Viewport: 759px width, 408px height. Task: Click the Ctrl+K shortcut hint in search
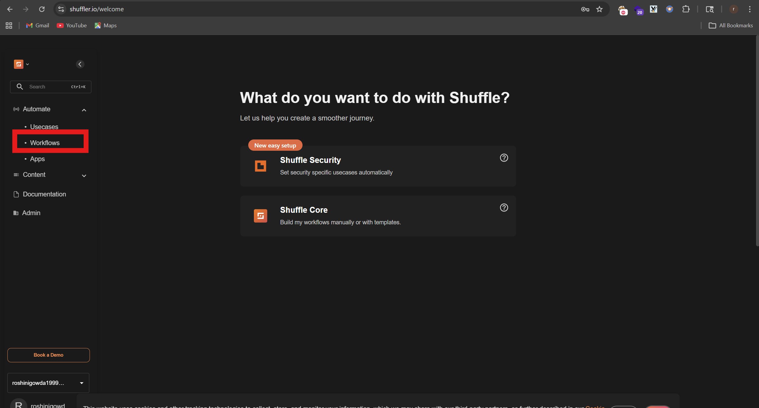78,87
